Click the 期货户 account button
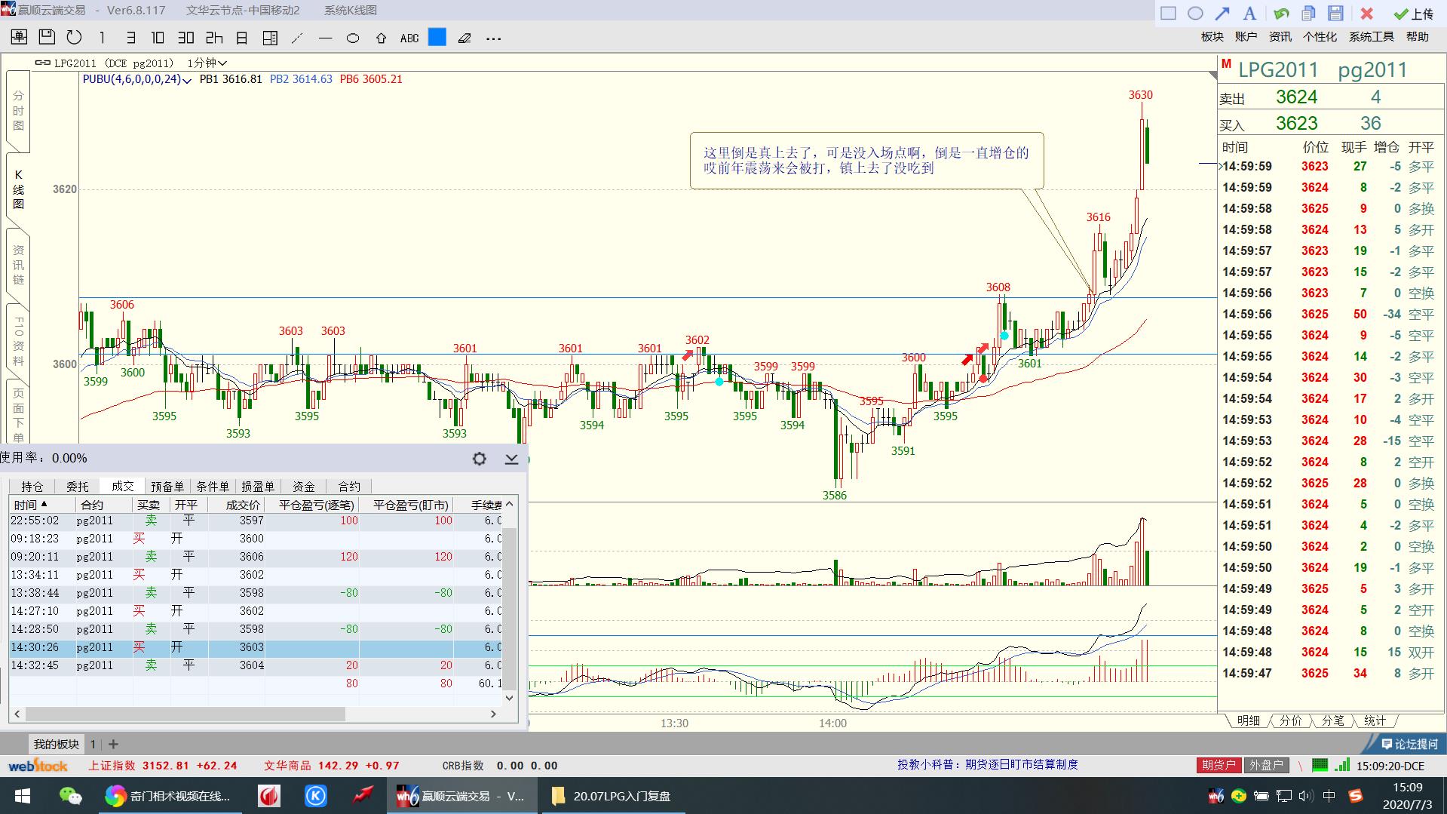 1219,765
